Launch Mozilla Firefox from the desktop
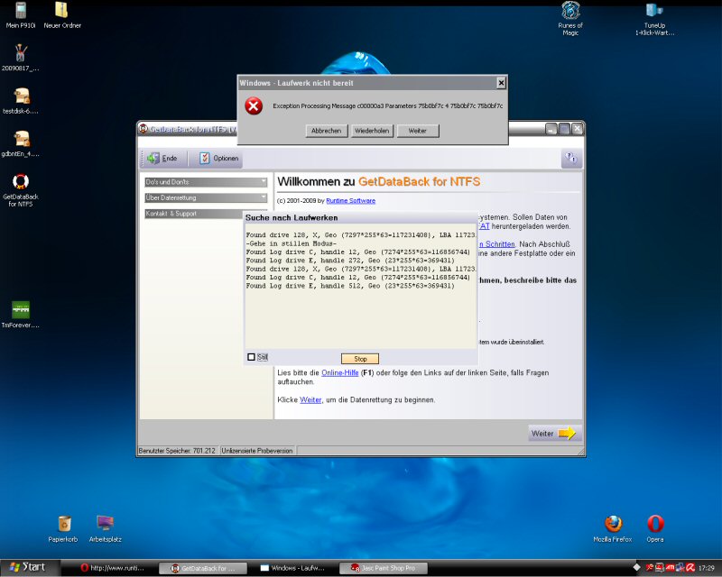This screenshot has height=577, width=722. point(613,528)
